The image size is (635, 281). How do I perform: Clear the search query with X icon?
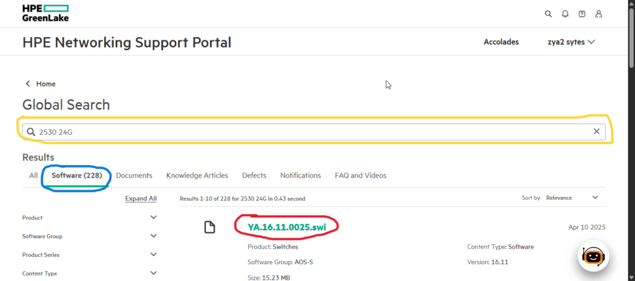[597, 131]
